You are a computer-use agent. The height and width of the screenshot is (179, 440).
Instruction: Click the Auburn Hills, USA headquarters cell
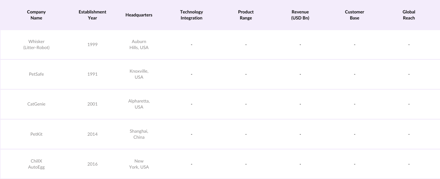click(x=139, y=44)
